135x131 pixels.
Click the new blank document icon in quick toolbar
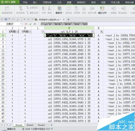tap(21, 19)
